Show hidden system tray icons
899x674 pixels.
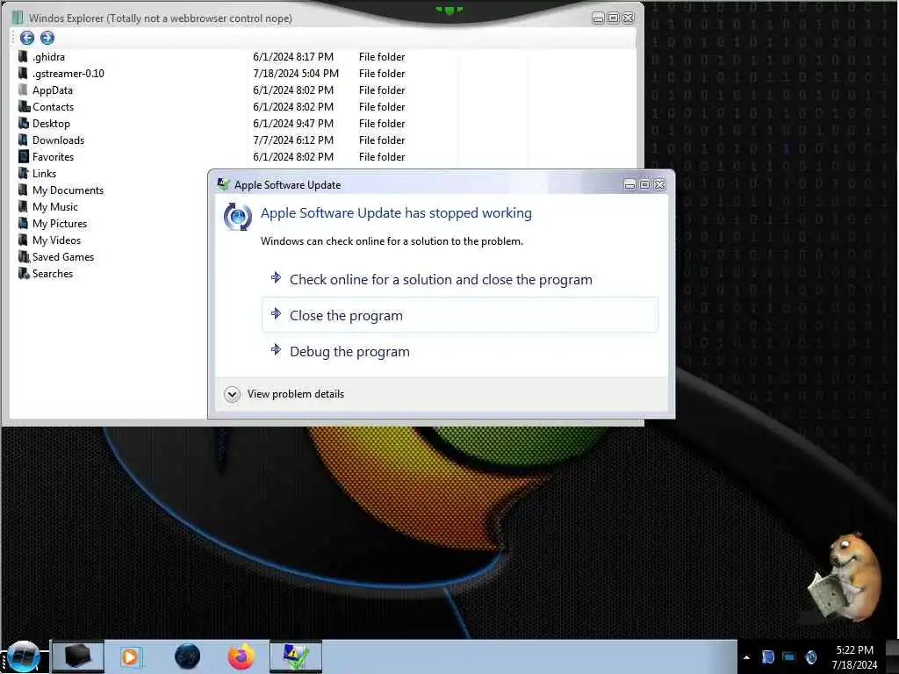tap(746, 657)
